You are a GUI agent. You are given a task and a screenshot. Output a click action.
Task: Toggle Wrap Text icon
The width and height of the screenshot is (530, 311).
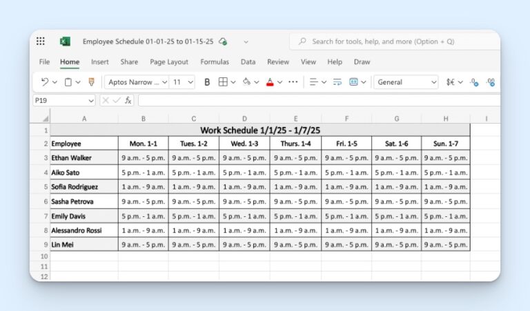point(337,82)
